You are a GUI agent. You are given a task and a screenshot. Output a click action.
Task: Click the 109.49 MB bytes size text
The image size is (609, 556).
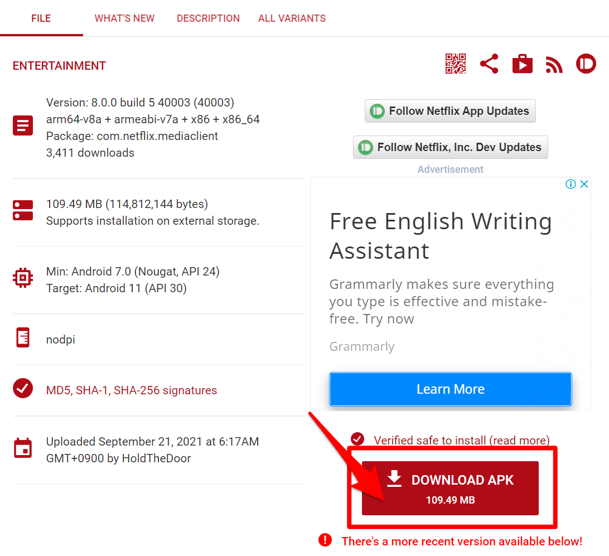(x=127, y=204)
